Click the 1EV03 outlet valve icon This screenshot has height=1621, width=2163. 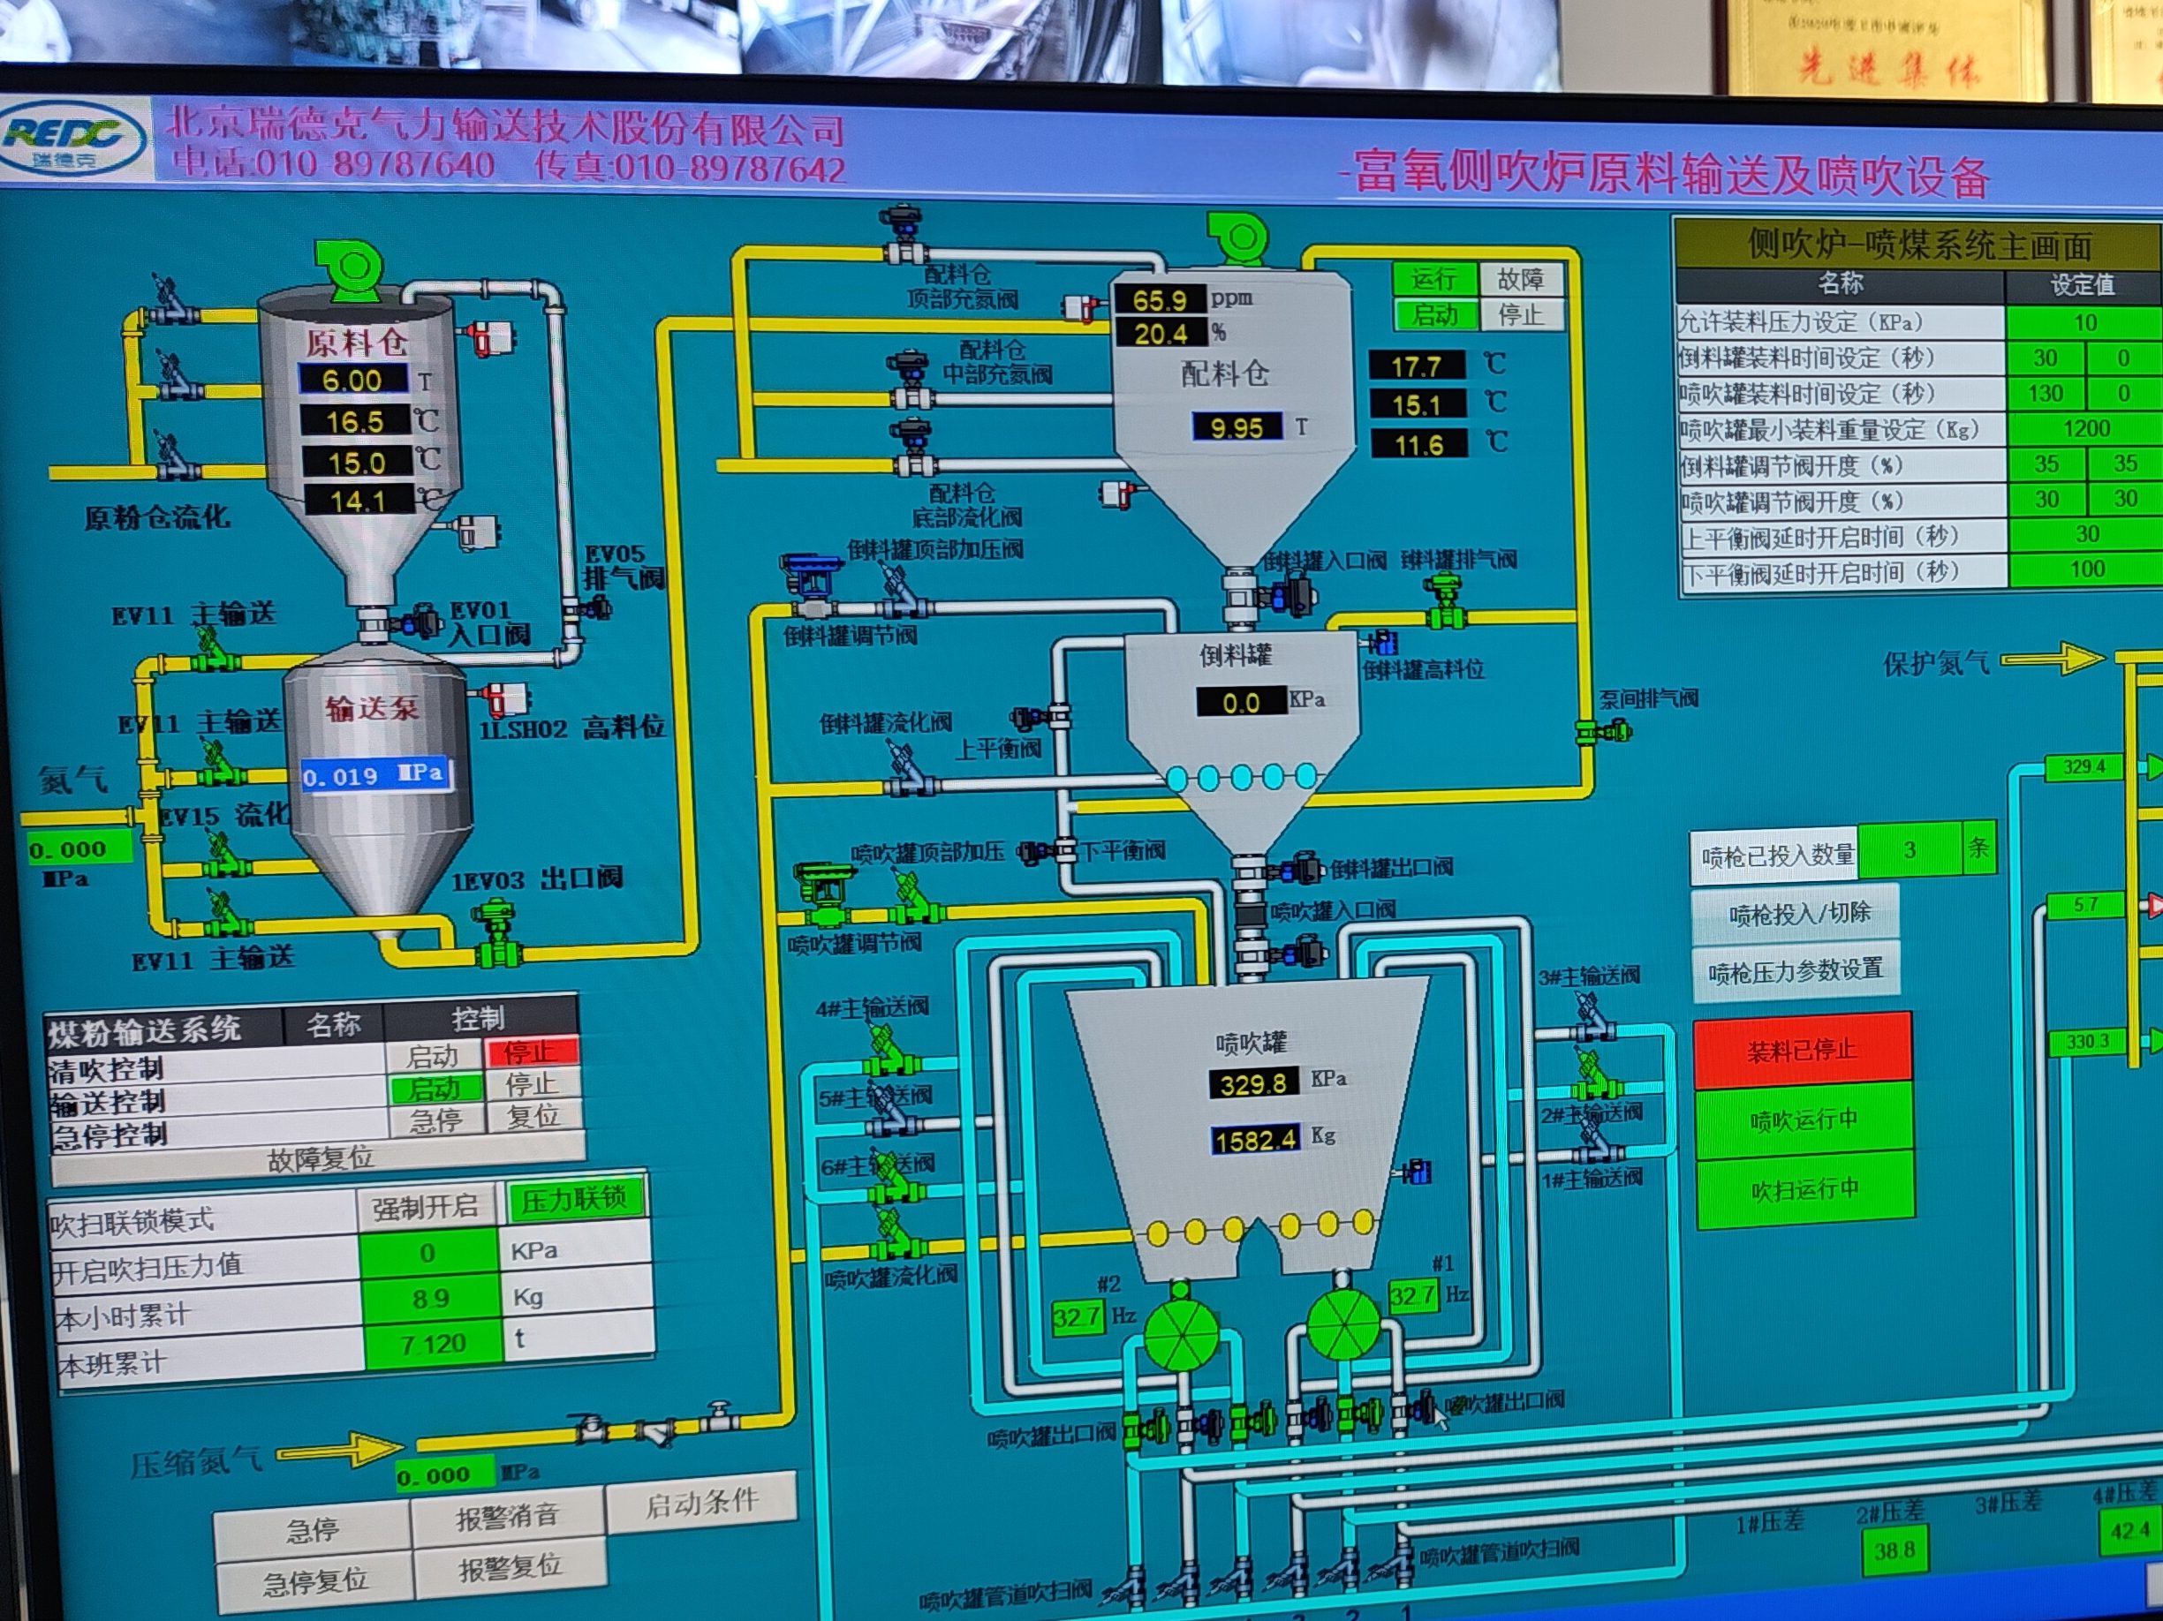pyautogui.click(x=498, y=934)
